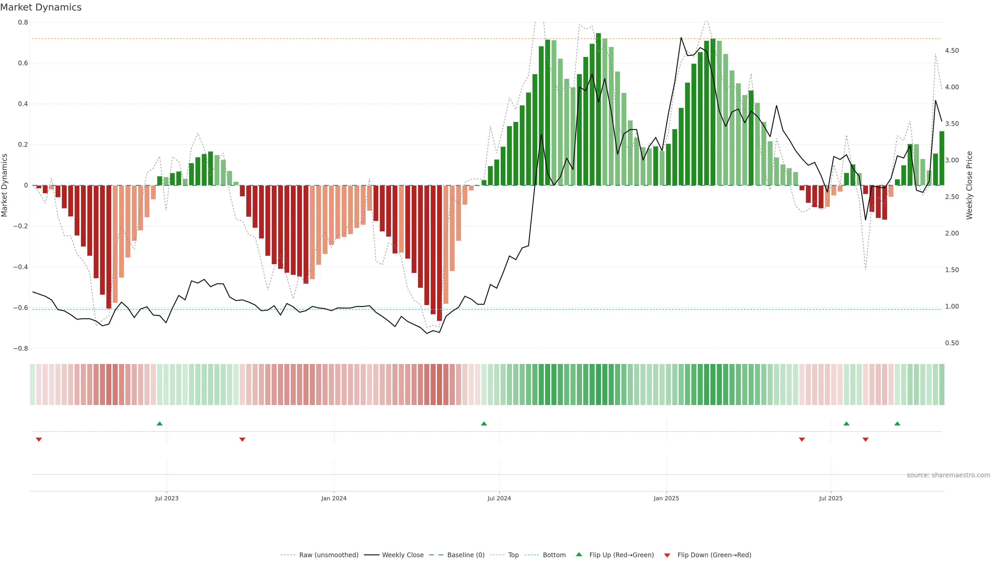Click the red Flip Down legend triangle icon
This screenshot has width=1003, height=564.
[667, 555]
